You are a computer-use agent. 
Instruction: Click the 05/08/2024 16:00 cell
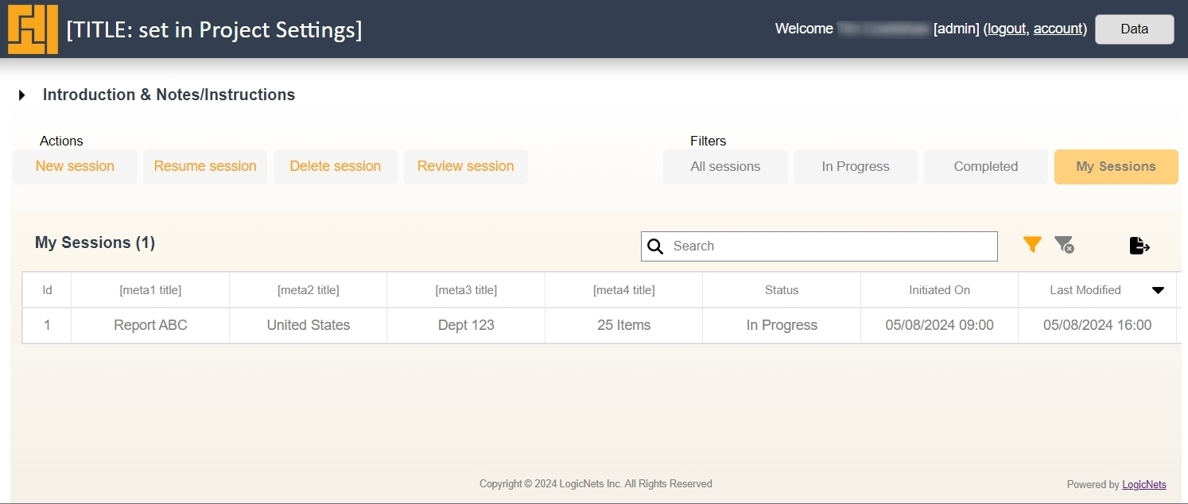pyautogui.click(x=1097, y=325)
